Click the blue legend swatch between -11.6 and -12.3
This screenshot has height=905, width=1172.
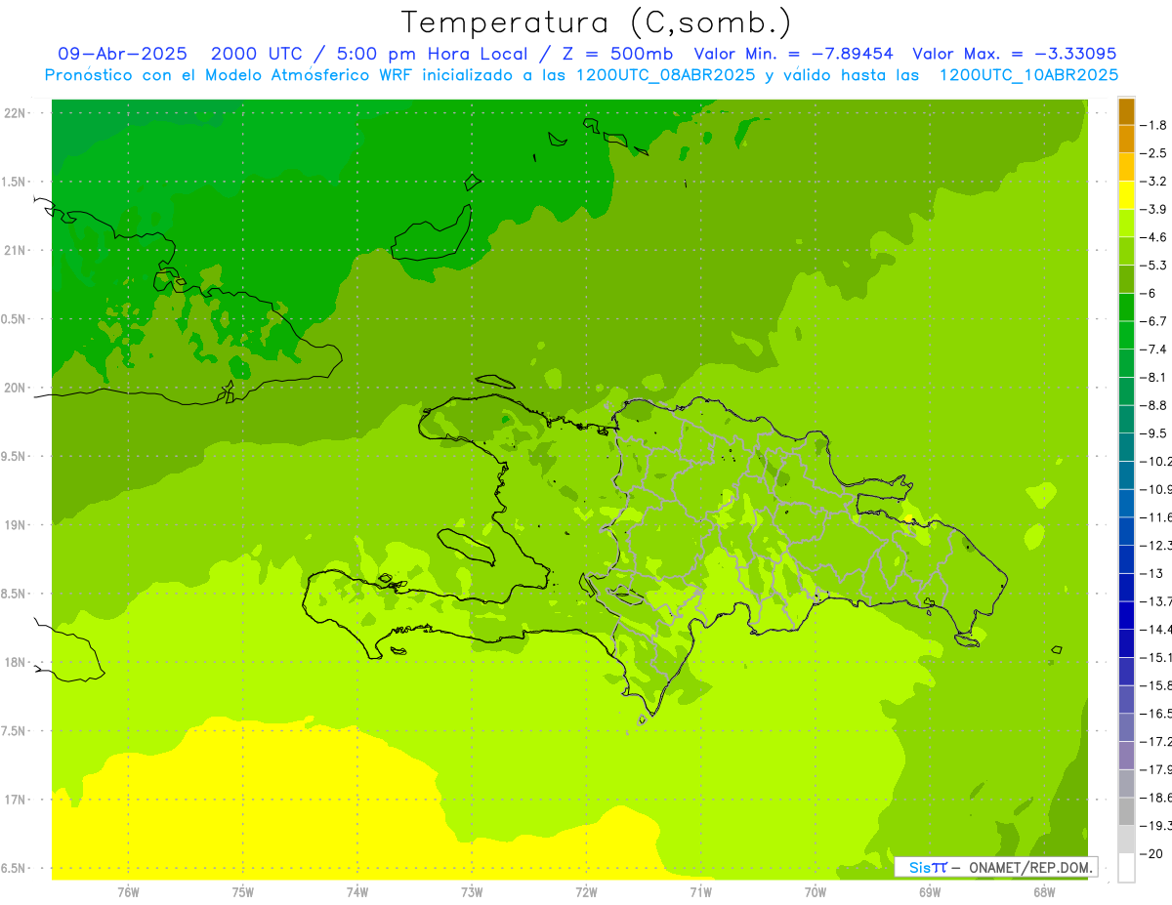pos(1126,531)
